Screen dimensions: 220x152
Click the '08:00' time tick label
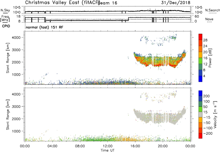(80, 146)
